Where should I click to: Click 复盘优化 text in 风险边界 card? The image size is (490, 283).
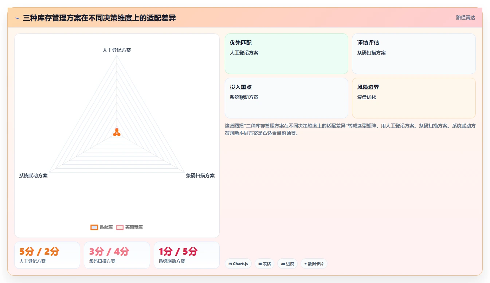click(x=366, y=97)
